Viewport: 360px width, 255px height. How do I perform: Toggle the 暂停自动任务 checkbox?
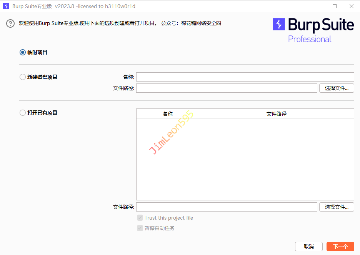pos(140,228)
